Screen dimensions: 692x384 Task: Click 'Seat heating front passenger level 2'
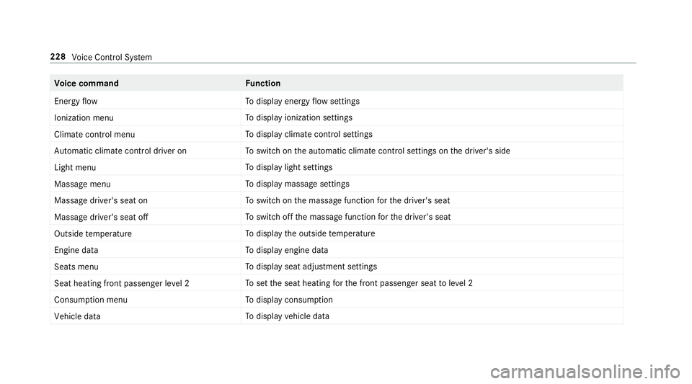(122, 283)
